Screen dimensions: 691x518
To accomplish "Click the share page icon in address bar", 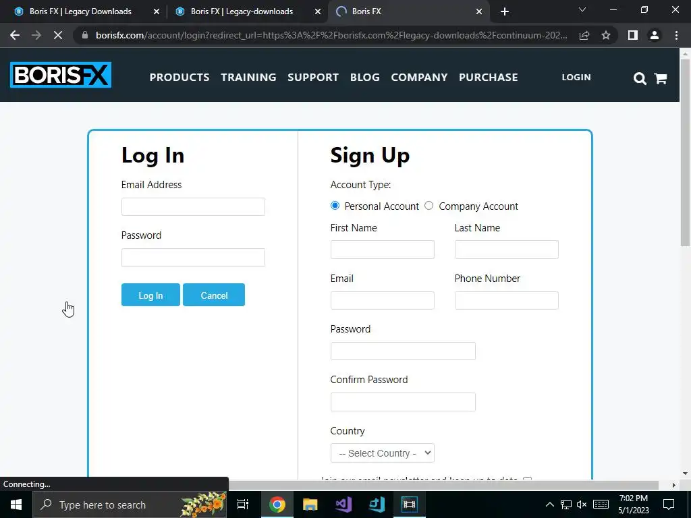I will [x=584, y=35].
